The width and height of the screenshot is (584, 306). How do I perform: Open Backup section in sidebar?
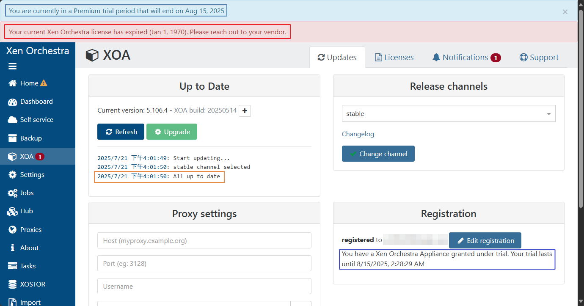[38, 138]
